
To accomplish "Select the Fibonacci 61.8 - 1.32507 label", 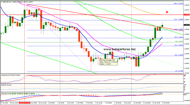I will 179,29.
